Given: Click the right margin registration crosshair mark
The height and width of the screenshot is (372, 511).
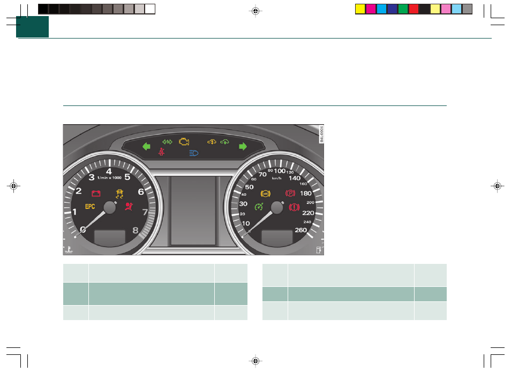Looking at the screenshot, I should pos(497,186).
